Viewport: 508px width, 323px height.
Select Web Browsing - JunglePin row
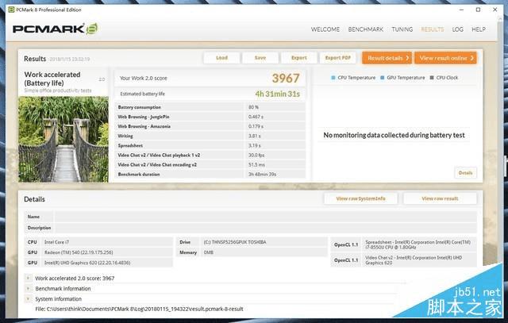(210, 117)
